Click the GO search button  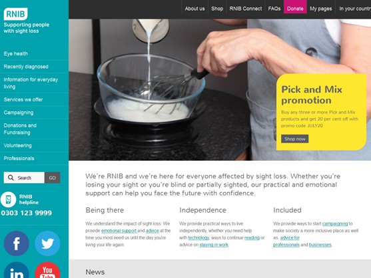click(x=53, y=177)
